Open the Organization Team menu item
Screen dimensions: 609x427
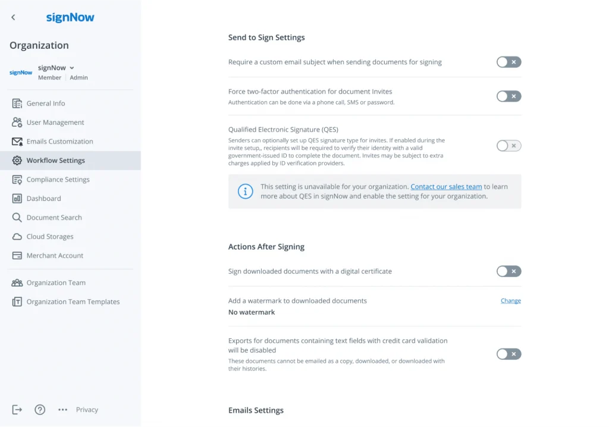coord(56,283)
